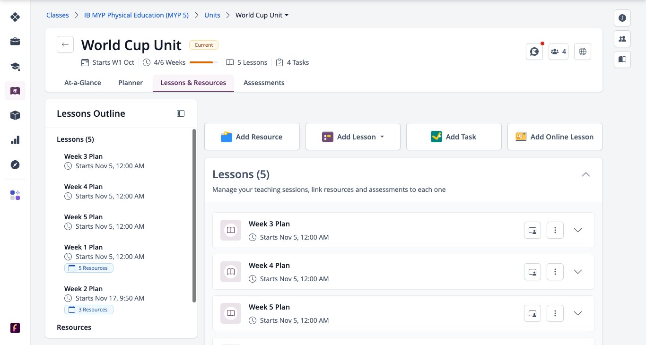The width and height of the screenshot is (646, 345).
Task: Open the chat messages icon with red dot
Action: click(534, 52)
